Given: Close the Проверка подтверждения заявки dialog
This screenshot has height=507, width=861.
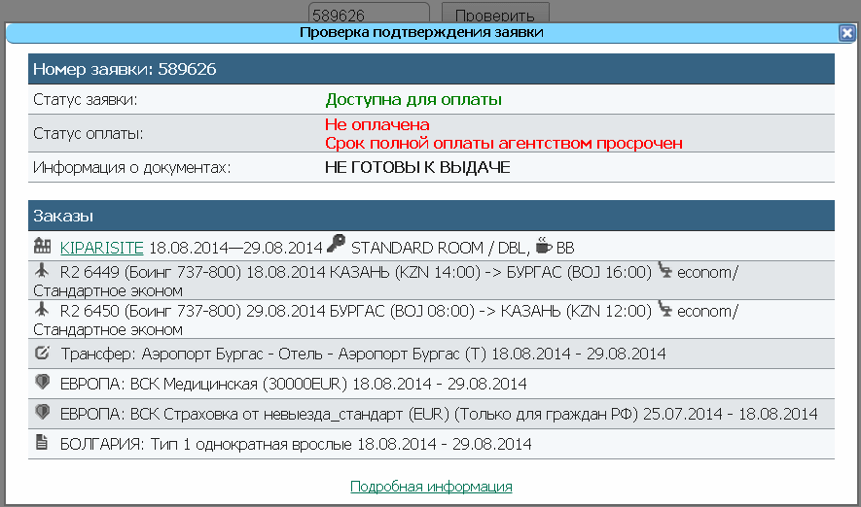Looking at the screenshot, I should pyautogui.click(x=846, y=32).
